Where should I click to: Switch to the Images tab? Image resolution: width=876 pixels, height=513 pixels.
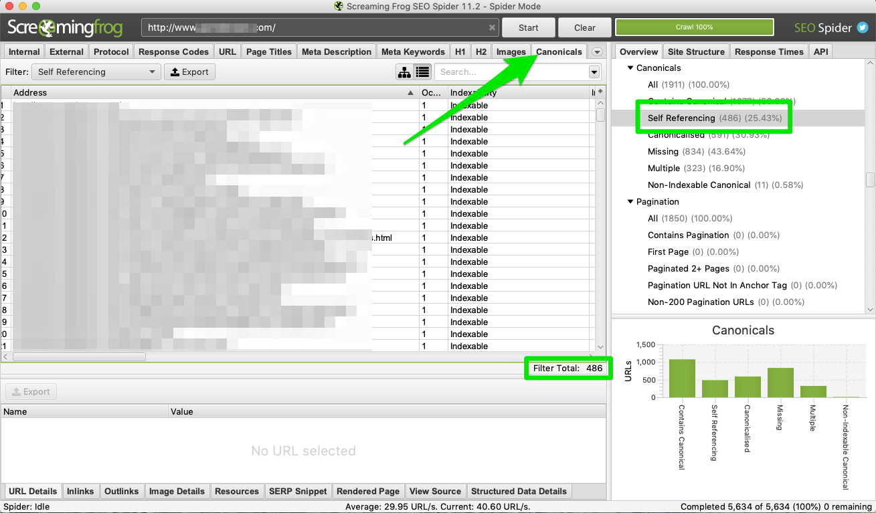(511, 51)
